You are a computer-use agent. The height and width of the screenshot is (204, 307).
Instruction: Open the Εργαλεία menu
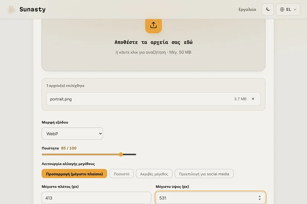(x=247, y=9)
